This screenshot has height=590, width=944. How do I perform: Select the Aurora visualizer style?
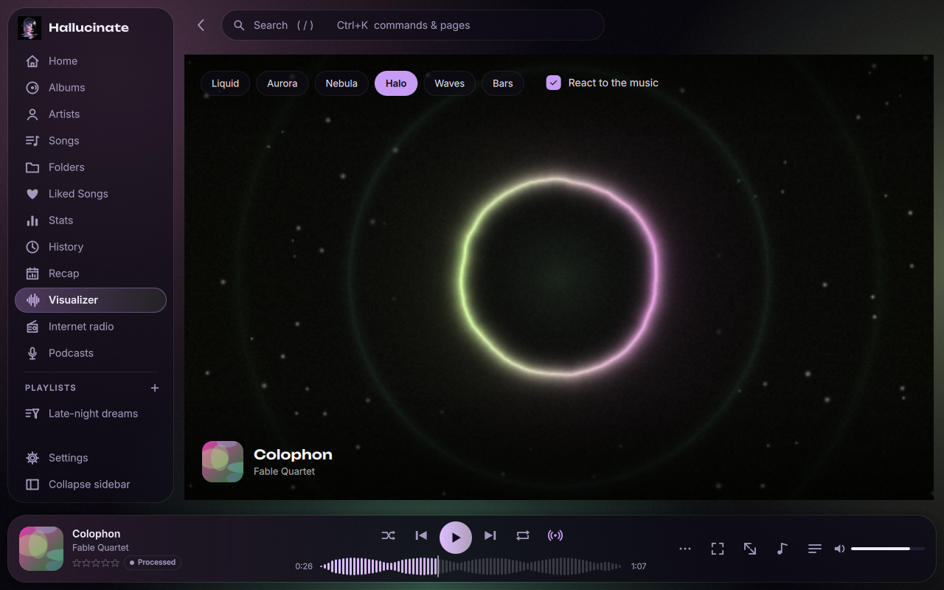[282, 83]
